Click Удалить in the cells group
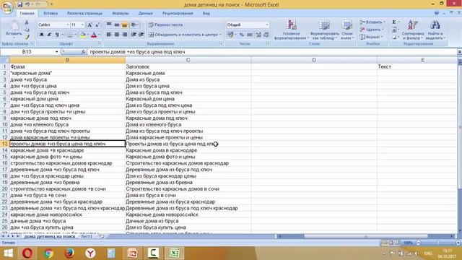 [x=372, y=30]
